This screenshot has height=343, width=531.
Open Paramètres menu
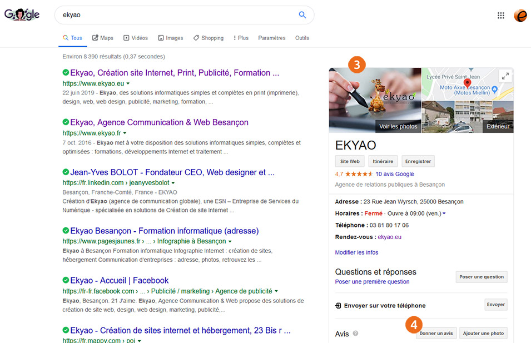271,38
